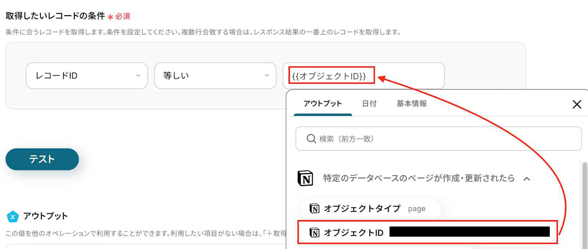The height and width of the screenshot is (249, 588).
Task: Click the 検索（前方一致）search field
Action: 441,139
